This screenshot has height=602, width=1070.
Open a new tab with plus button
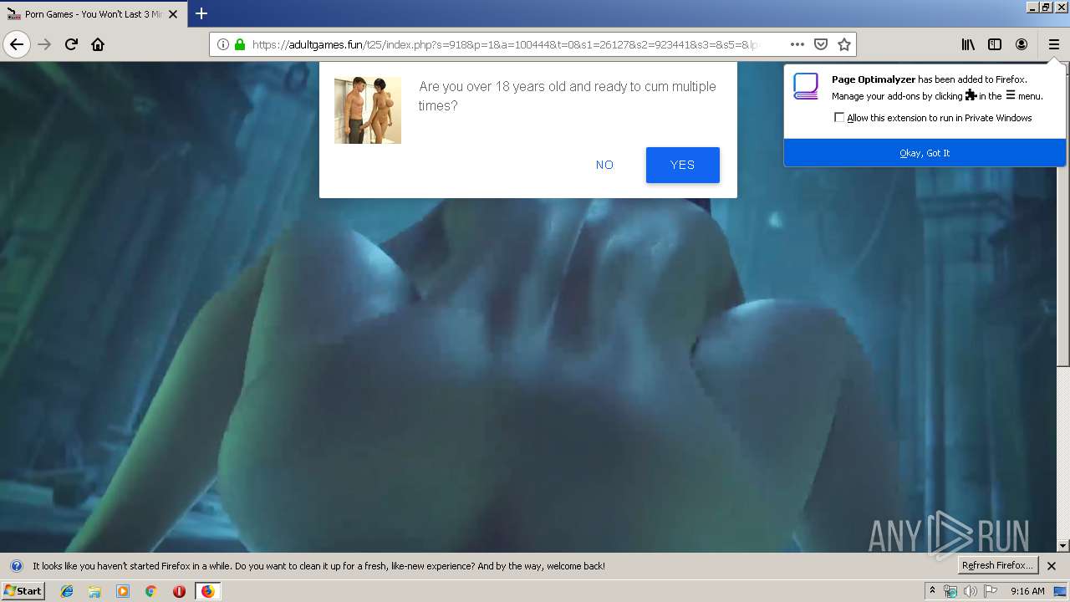click(201, 13)
